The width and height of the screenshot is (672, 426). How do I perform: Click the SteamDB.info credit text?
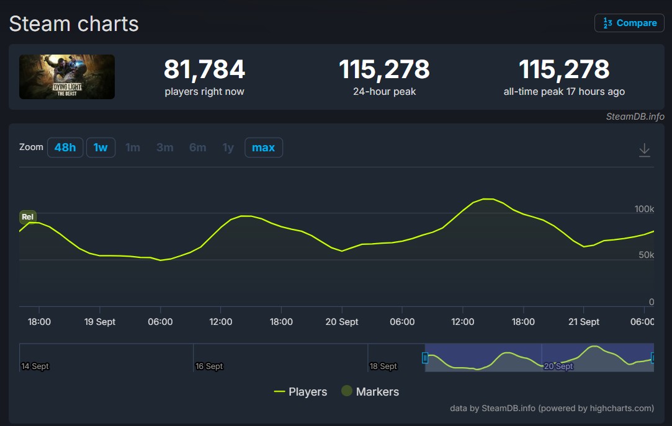coord(635,117)
